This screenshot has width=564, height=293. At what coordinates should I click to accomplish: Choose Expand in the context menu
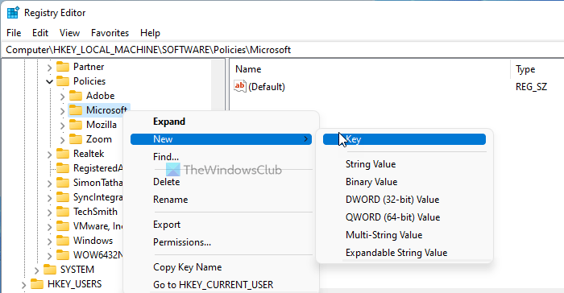[x=221, y=122]
